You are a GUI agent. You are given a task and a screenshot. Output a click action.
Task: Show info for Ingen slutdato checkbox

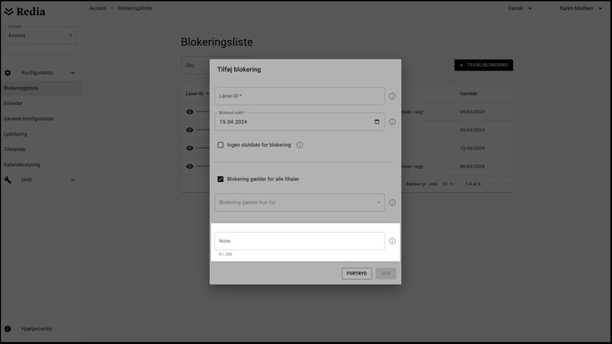point(300,145)
